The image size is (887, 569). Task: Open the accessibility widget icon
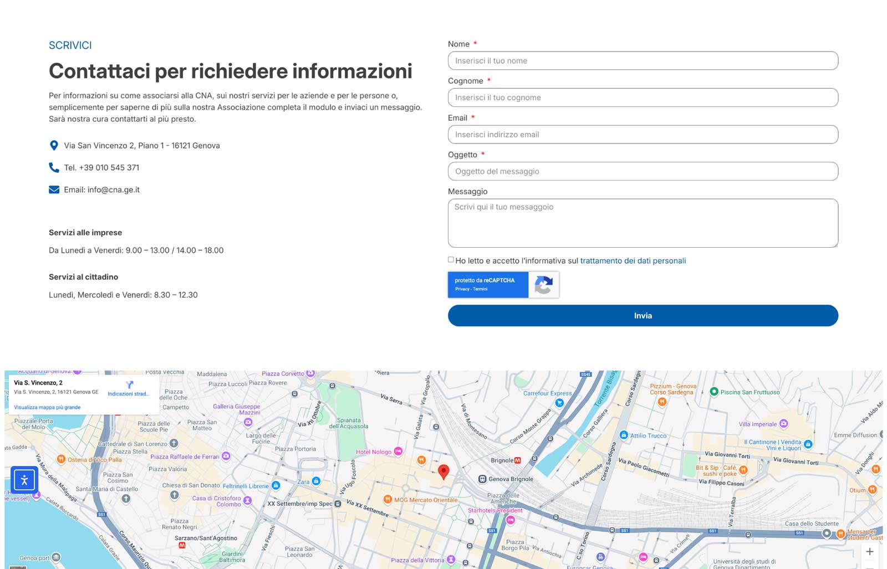click(x=24, y=480)
